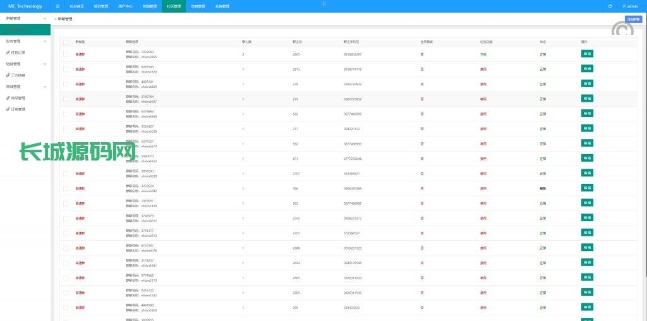Toggle sidebar with the hamburger menu icon
Image resolution: width=647 pixels, height=321 pixels.
click(57, 6)
